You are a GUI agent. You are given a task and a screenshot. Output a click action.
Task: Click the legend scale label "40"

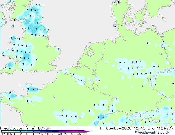[73, 134]
